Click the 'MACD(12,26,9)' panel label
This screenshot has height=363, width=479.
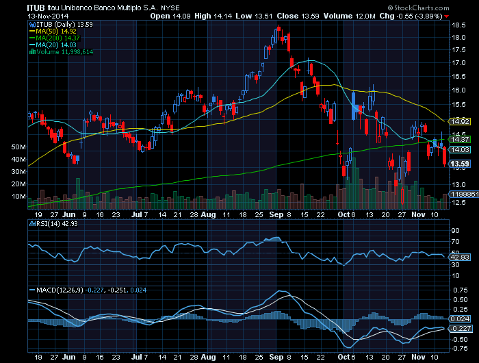click(60, 290)
